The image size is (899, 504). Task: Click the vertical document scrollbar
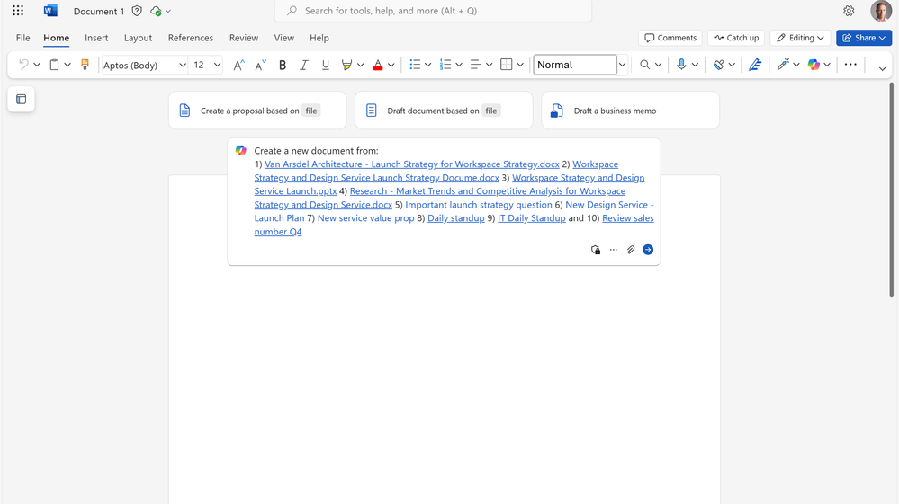891,190
